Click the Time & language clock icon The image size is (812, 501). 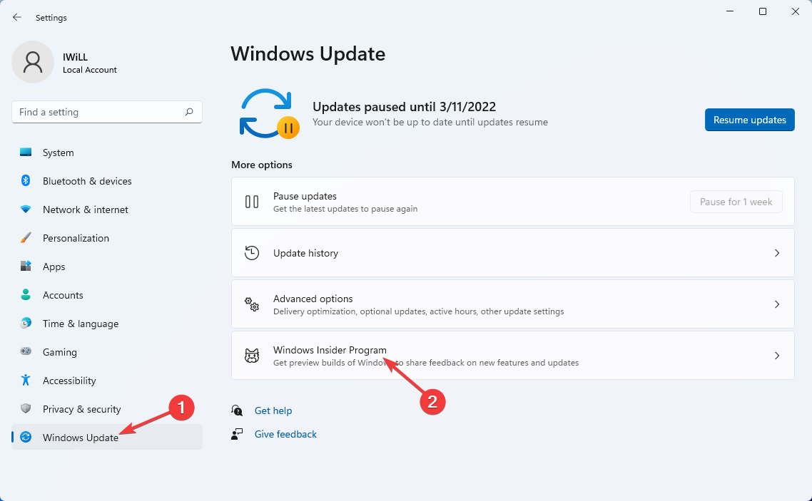click(26, 323)
